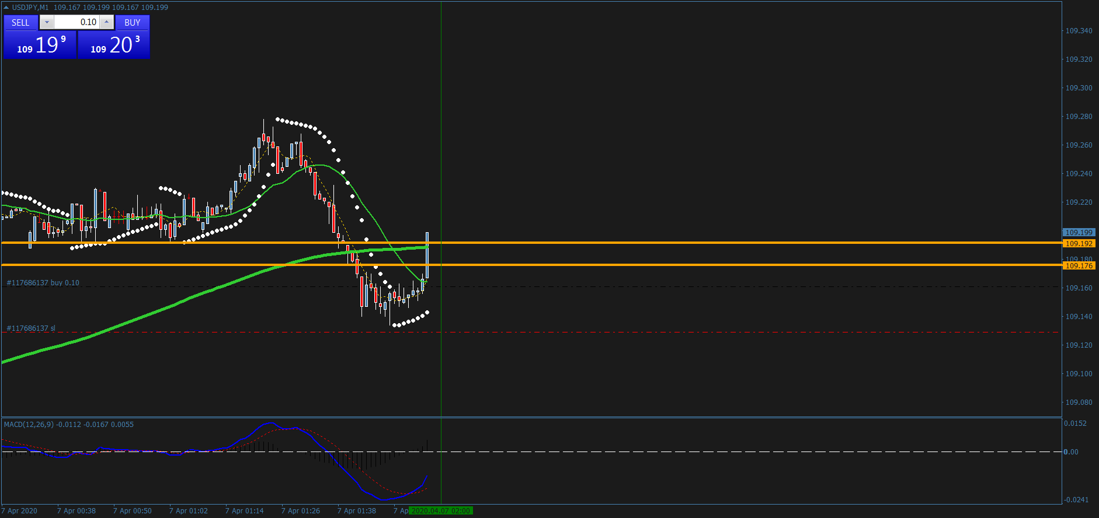Focus the 0.10 lot volume field
Image resolution: width=1099 pixels, height=518 pixels.
(x=77, y=22)
